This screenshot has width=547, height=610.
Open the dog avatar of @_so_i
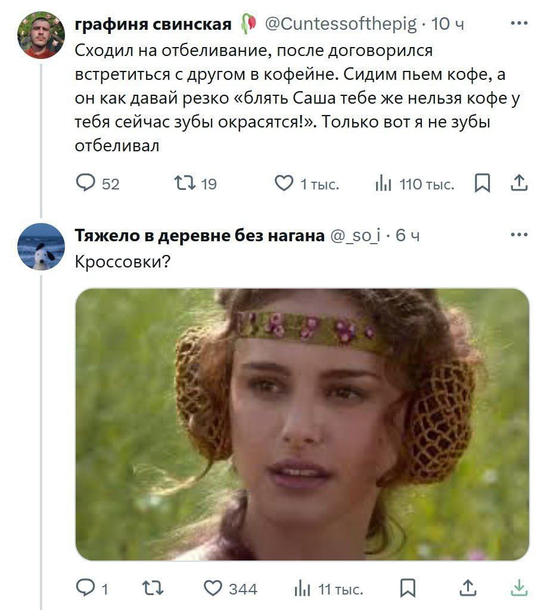41,247
